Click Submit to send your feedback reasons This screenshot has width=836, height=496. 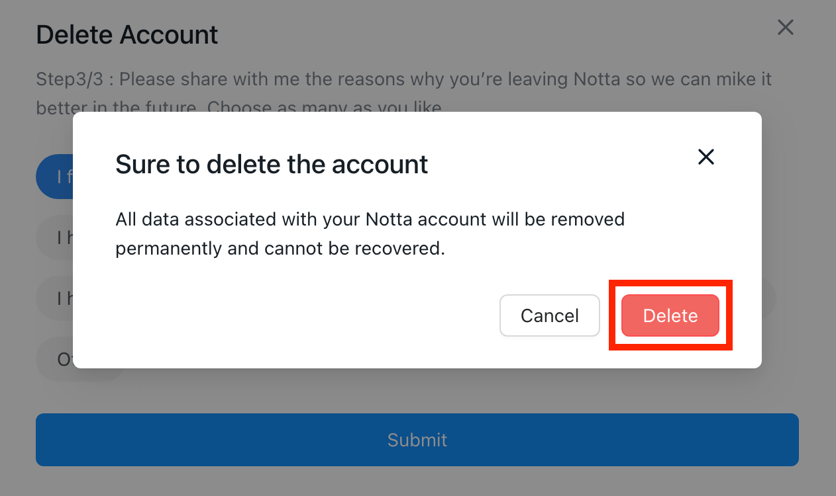(x=417, y=440)
